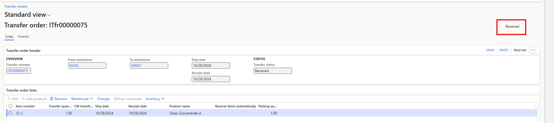Click the Remove trash icon

52,99
